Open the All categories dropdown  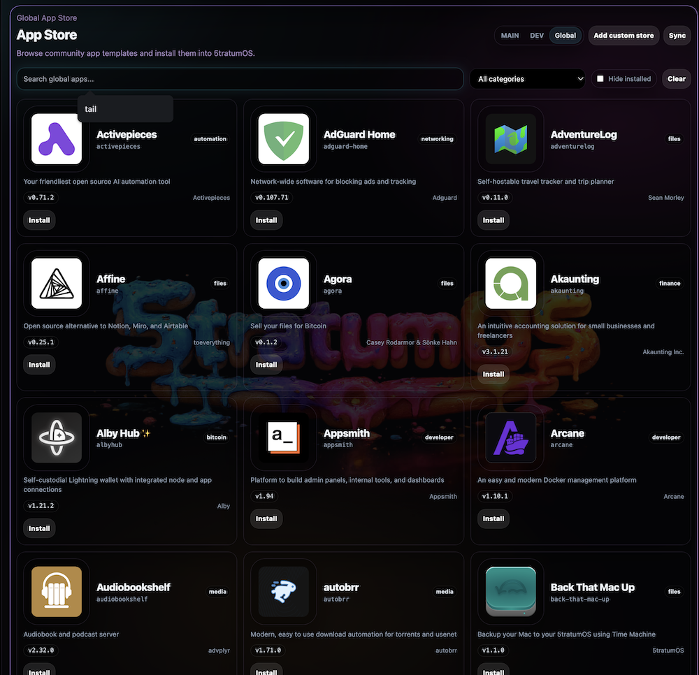tap(528, 79)
